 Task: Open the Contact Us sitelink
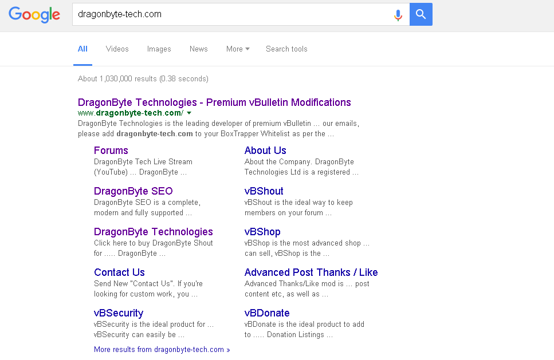click(119, 272)
